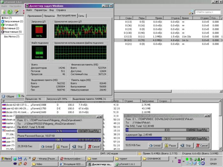Select the Неактивные (5) category
Screen dimensions: 223x167
click(11, 32)
